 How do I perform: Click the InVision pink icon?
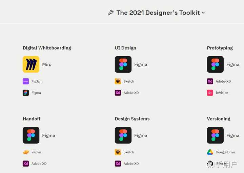coord(210,93)
